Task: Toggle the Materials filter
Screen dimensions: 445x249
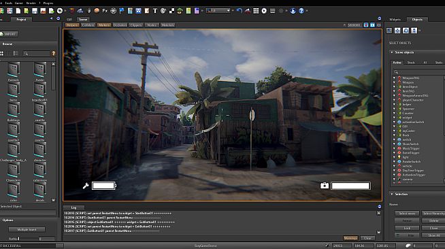Action: click(168, 25)
